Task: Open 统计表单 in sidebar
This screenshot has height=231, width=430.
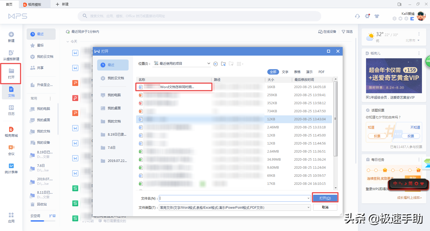Action: click(x=11, y=168)
